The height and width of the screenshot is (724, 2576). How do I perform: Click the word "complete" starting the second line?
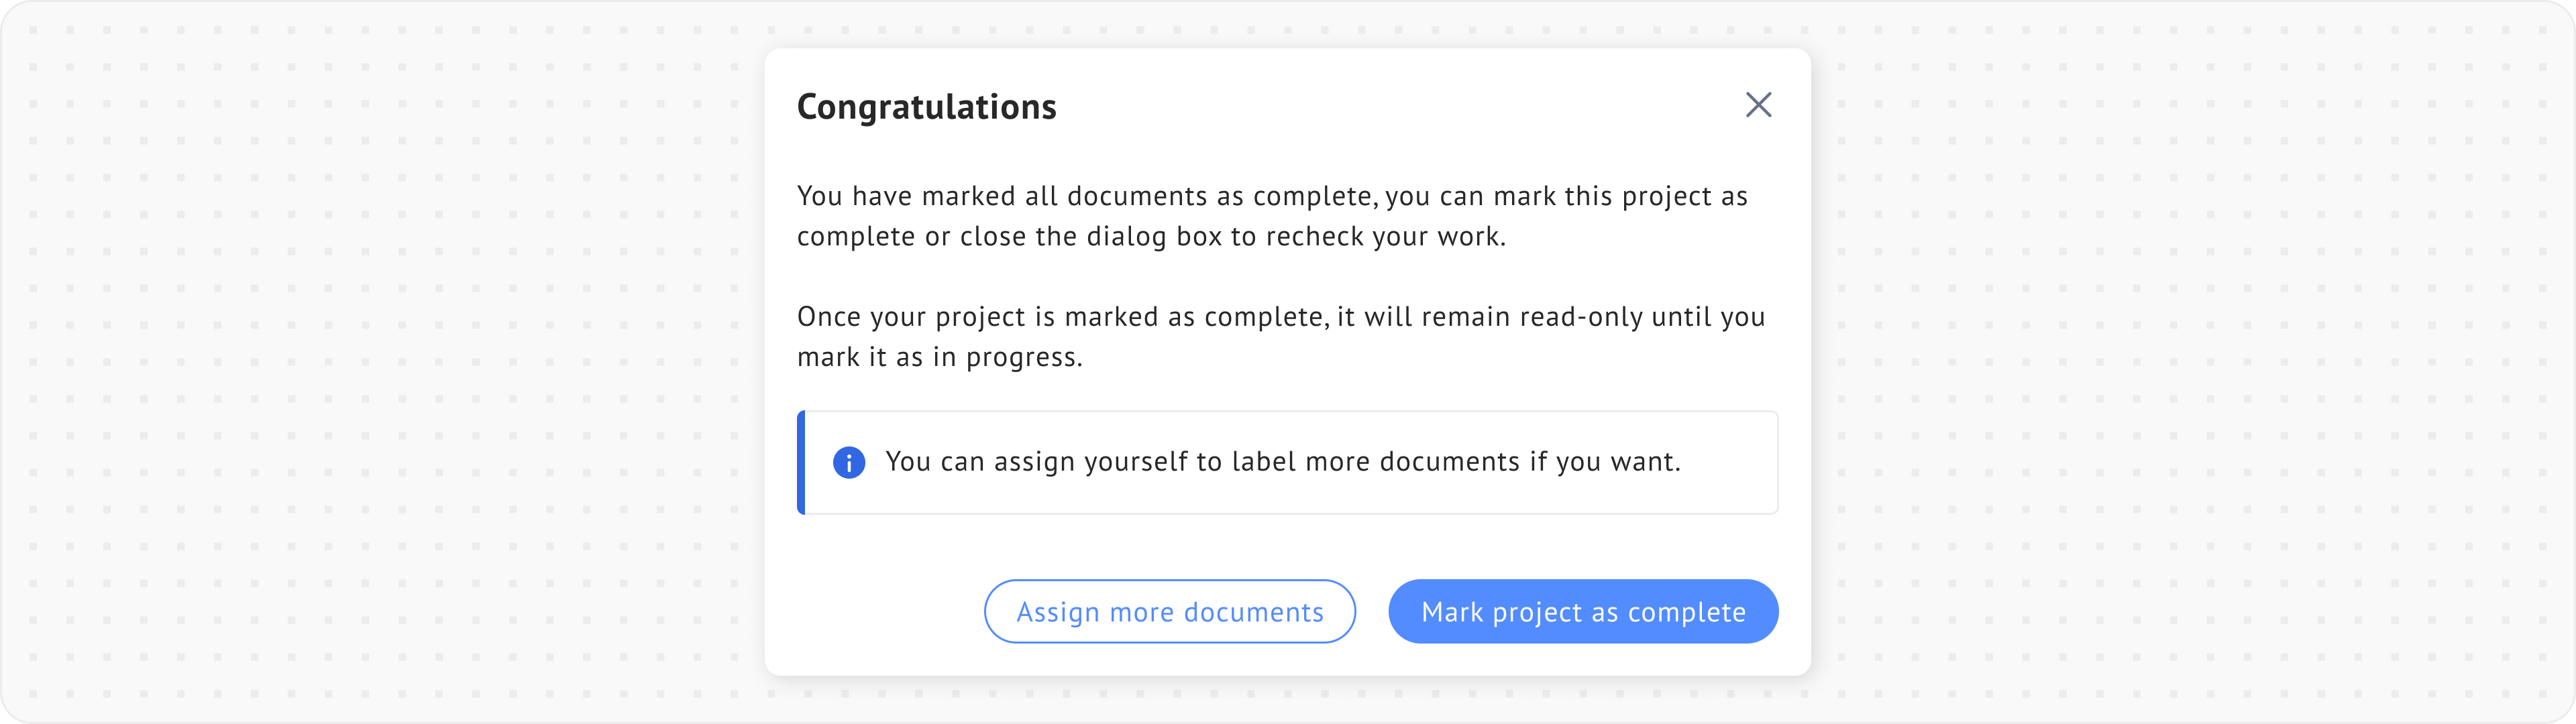pos(856,237)
